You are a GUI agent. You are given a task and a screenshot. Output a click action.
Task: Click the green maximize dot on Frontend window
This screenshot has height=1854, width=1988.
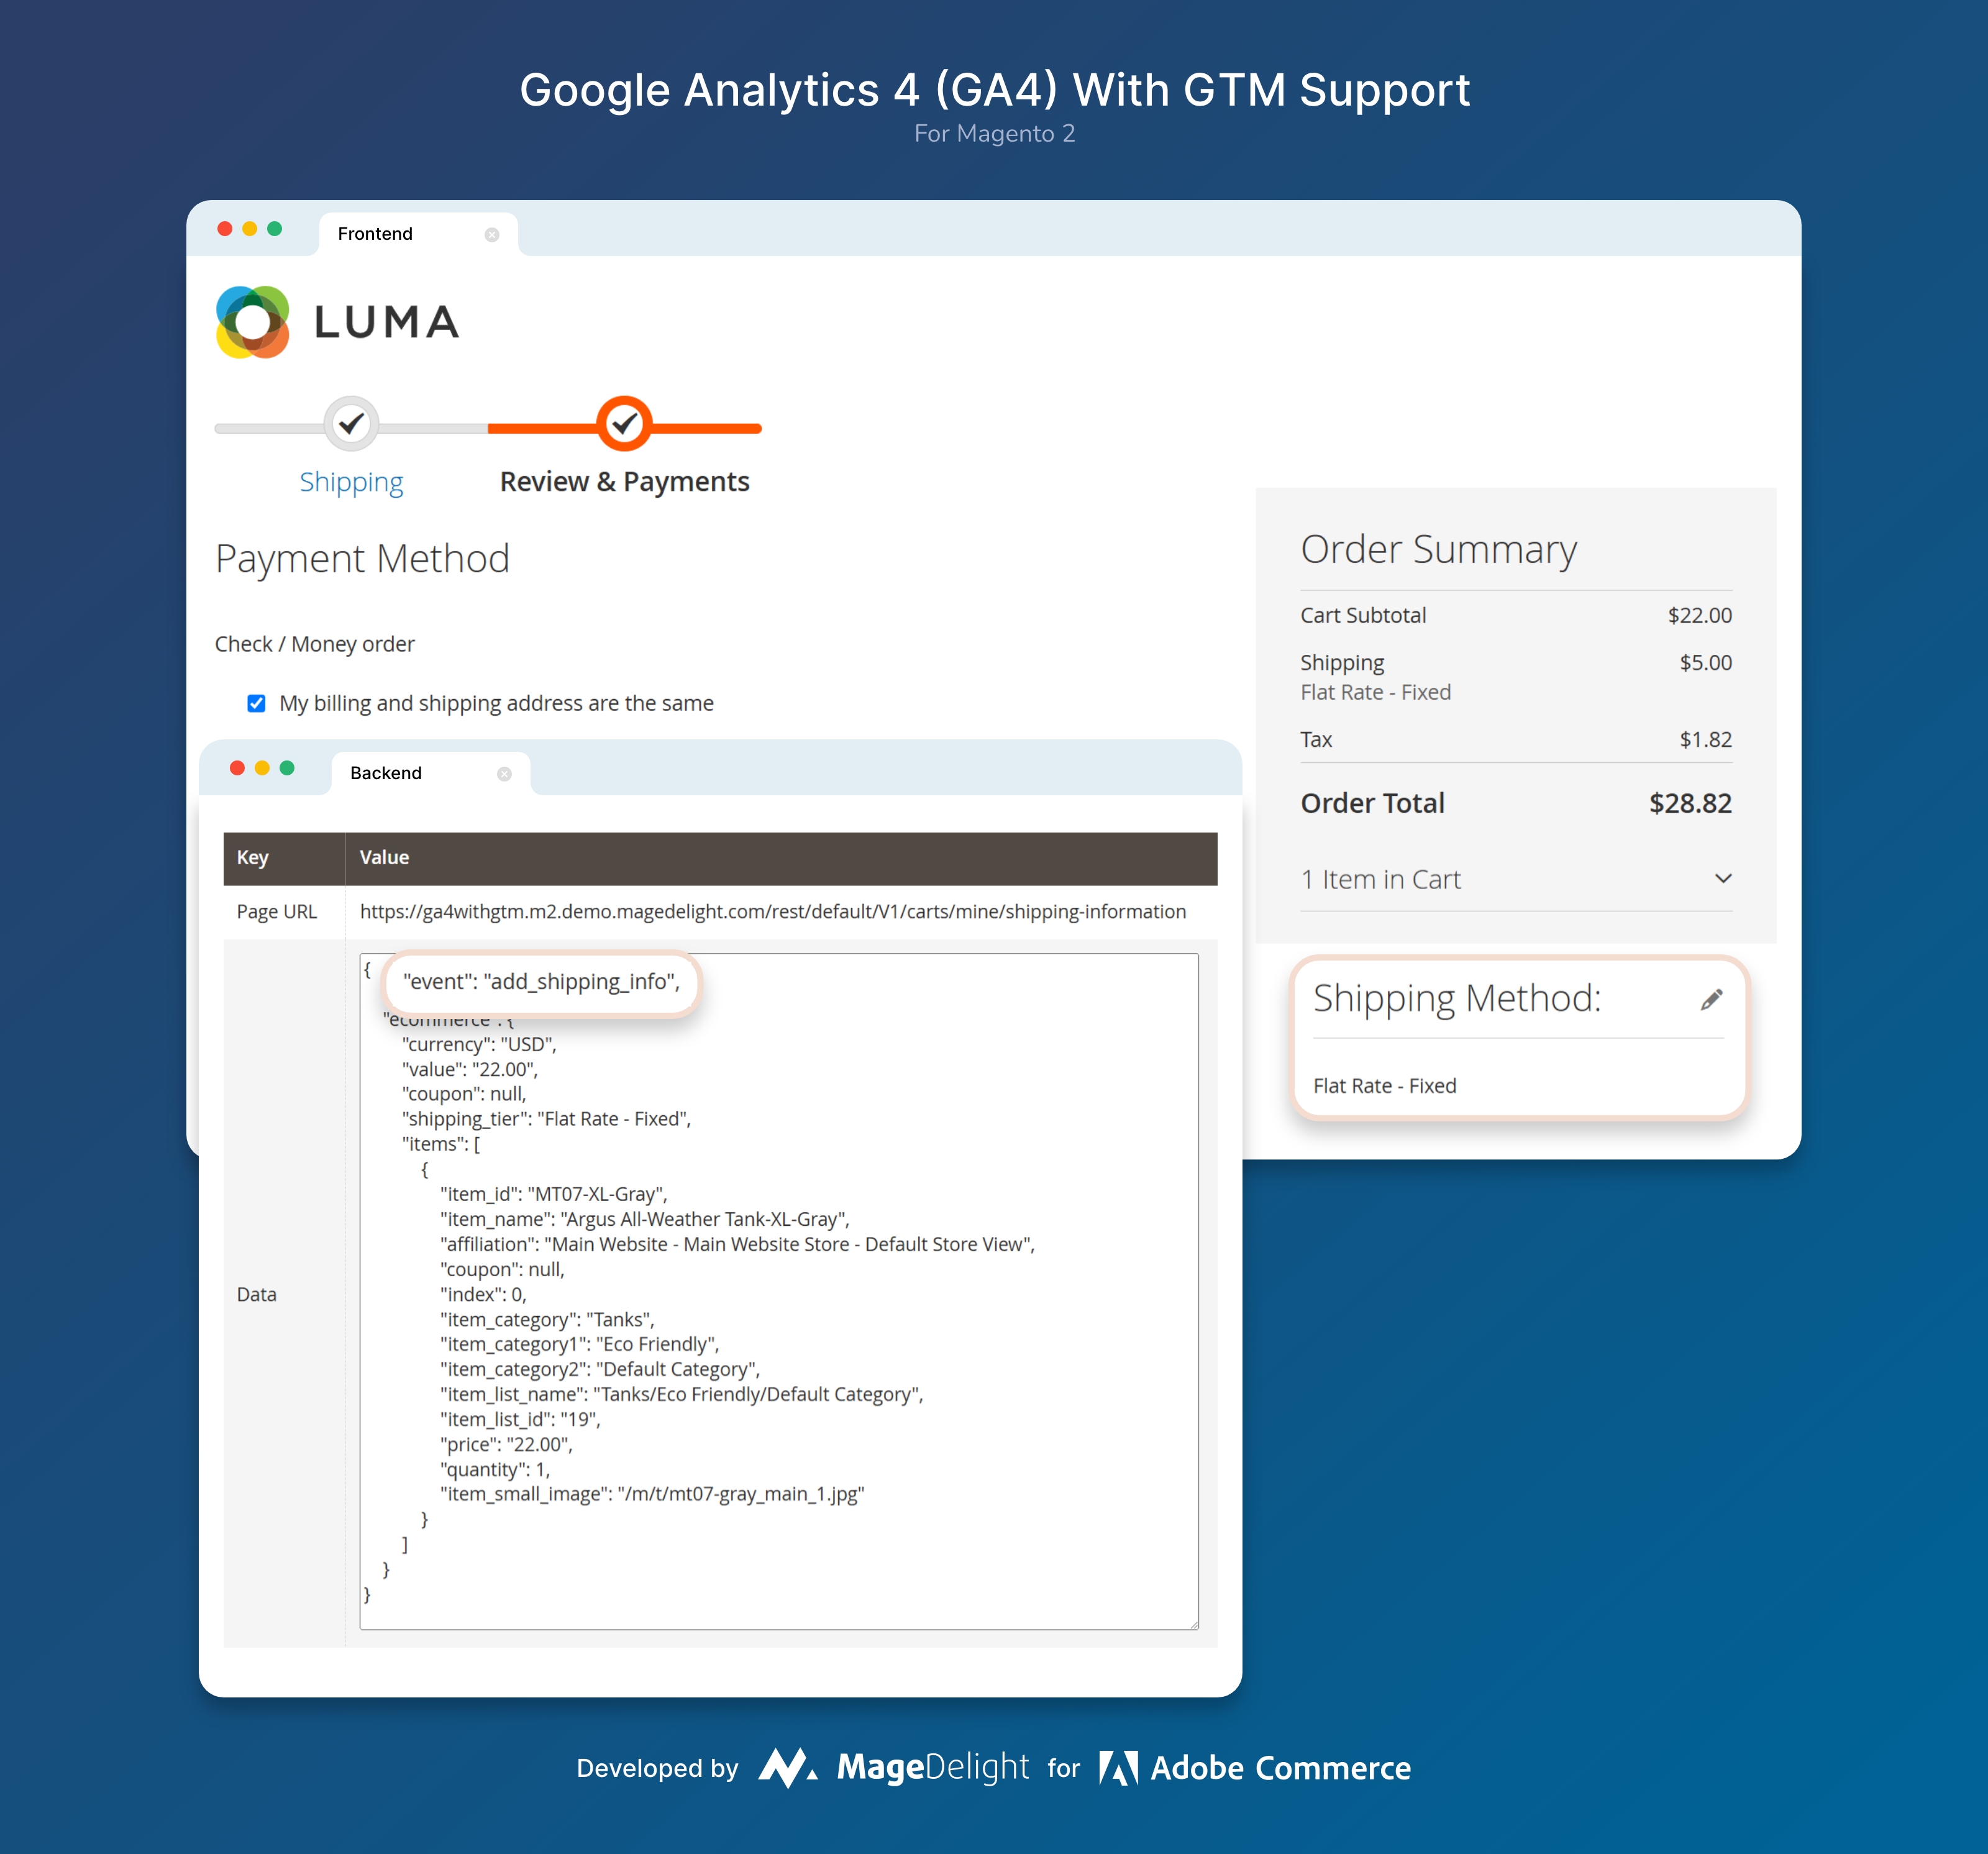coord(275,229)
